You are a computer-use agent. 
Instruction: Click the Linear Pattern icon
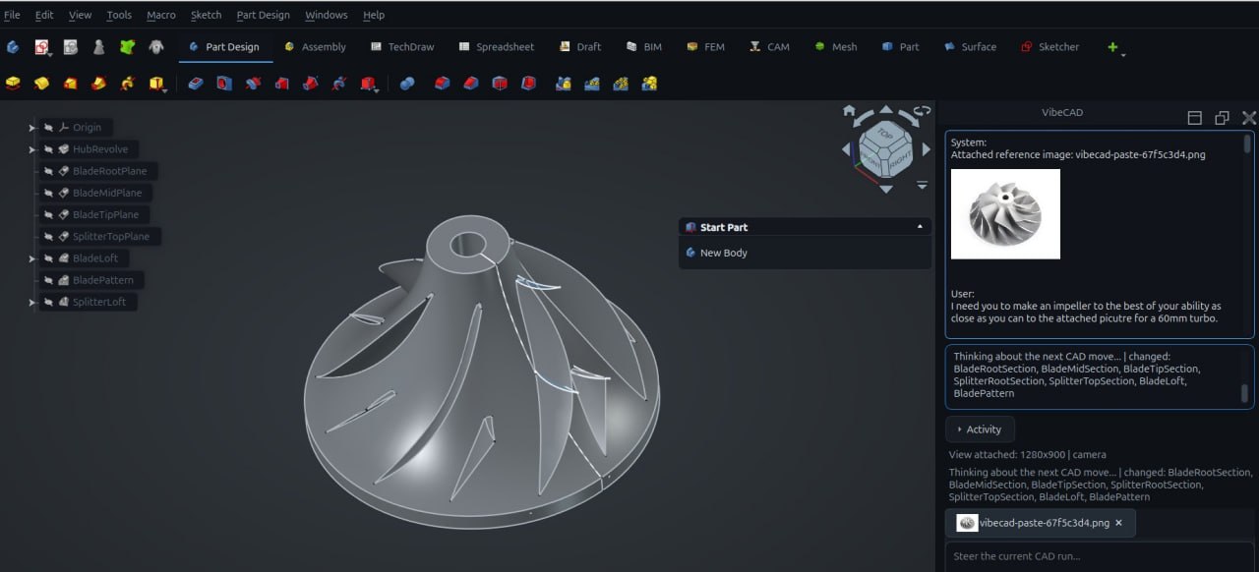click(591, 84)
